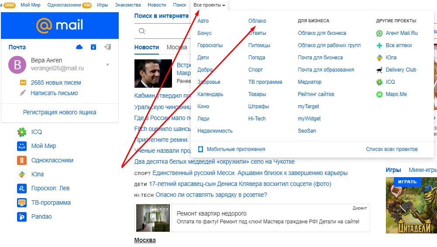The width and height of the screenshot is (437, 247).
Task: Click the Юла icon in left sidebar
Action: pos(22,174)
